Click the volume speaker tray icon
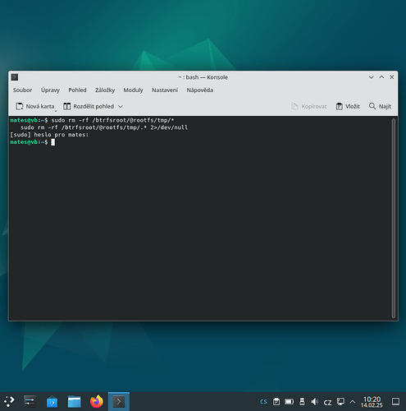Viewport: 406px width, 411px height. [315, 402]
